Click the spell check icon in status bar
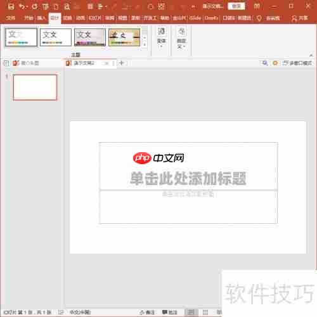Screen dimensions: 317x317 click(61, 312)
